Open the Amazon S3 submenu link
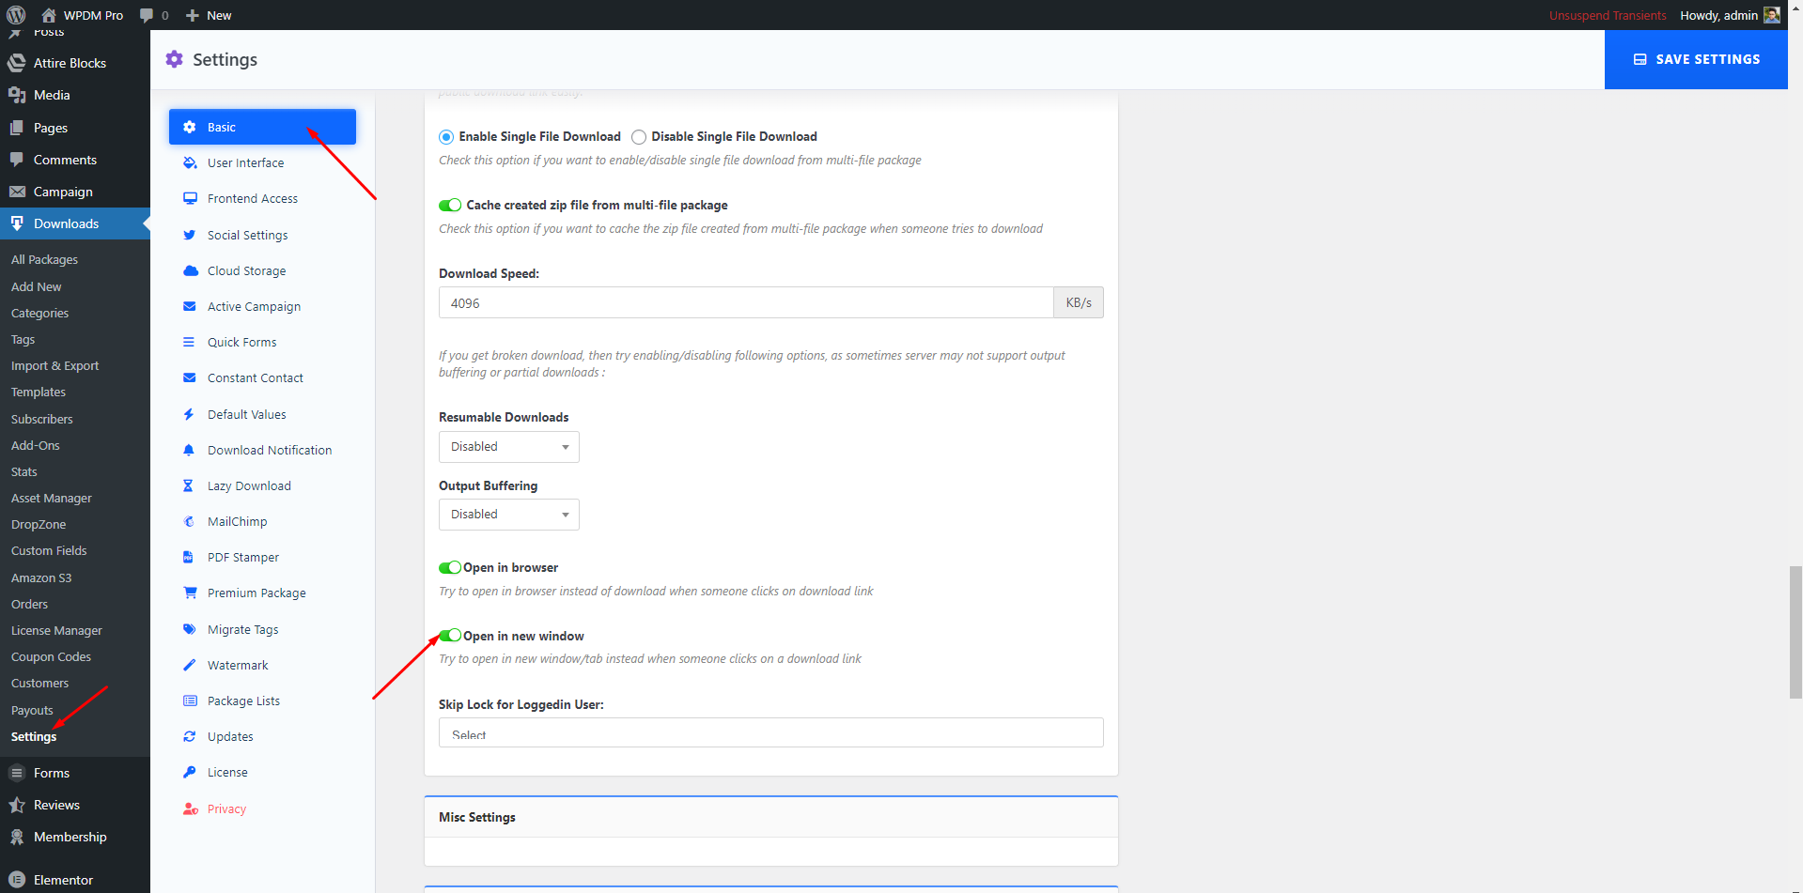Screen dimensions: 1803x893 [41, 577]
